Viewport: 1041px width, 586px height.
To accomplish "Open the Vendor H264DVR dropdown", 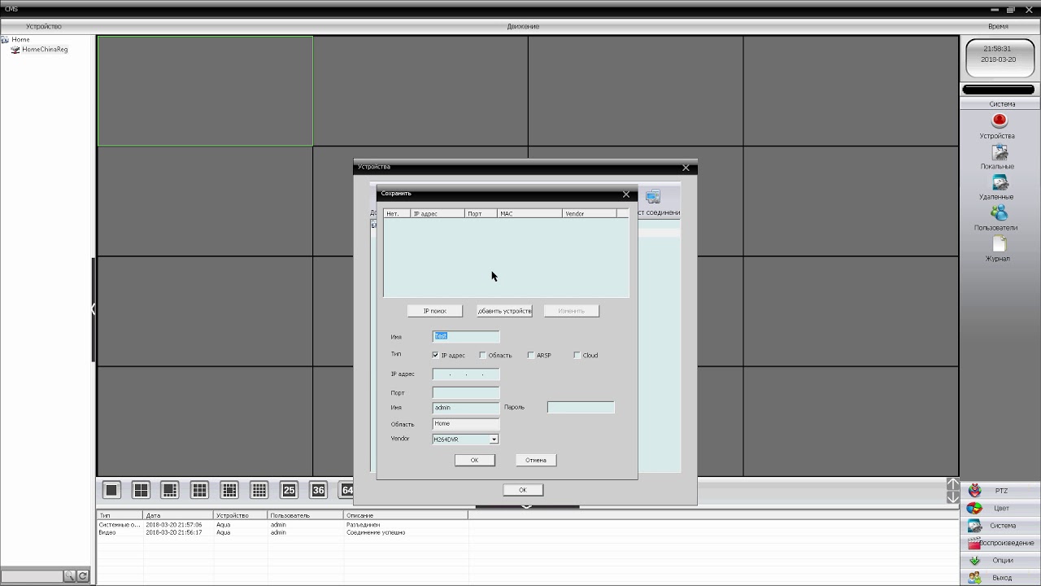I will (x=494, y=439).
